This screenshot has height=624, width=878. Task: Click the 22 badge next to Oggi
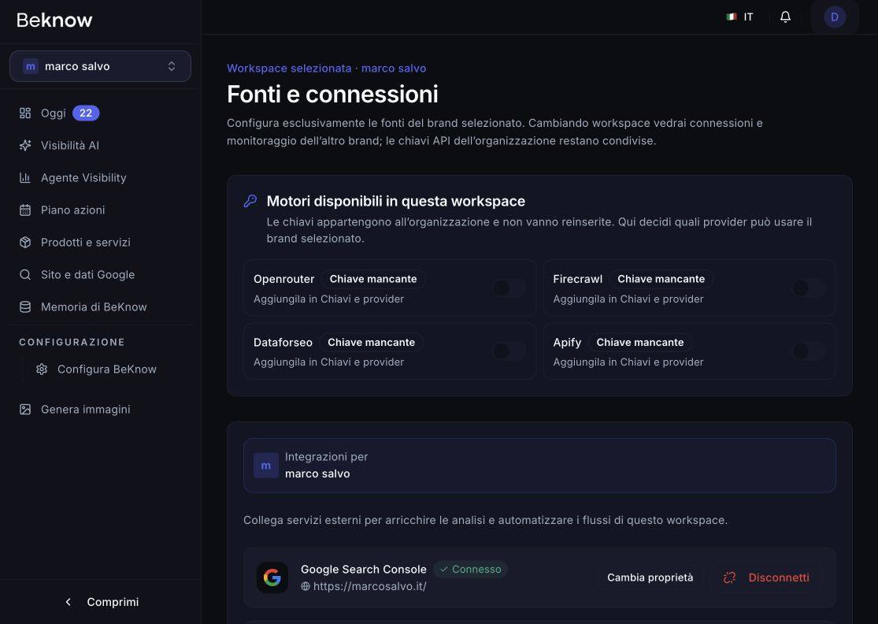[86, 113]
